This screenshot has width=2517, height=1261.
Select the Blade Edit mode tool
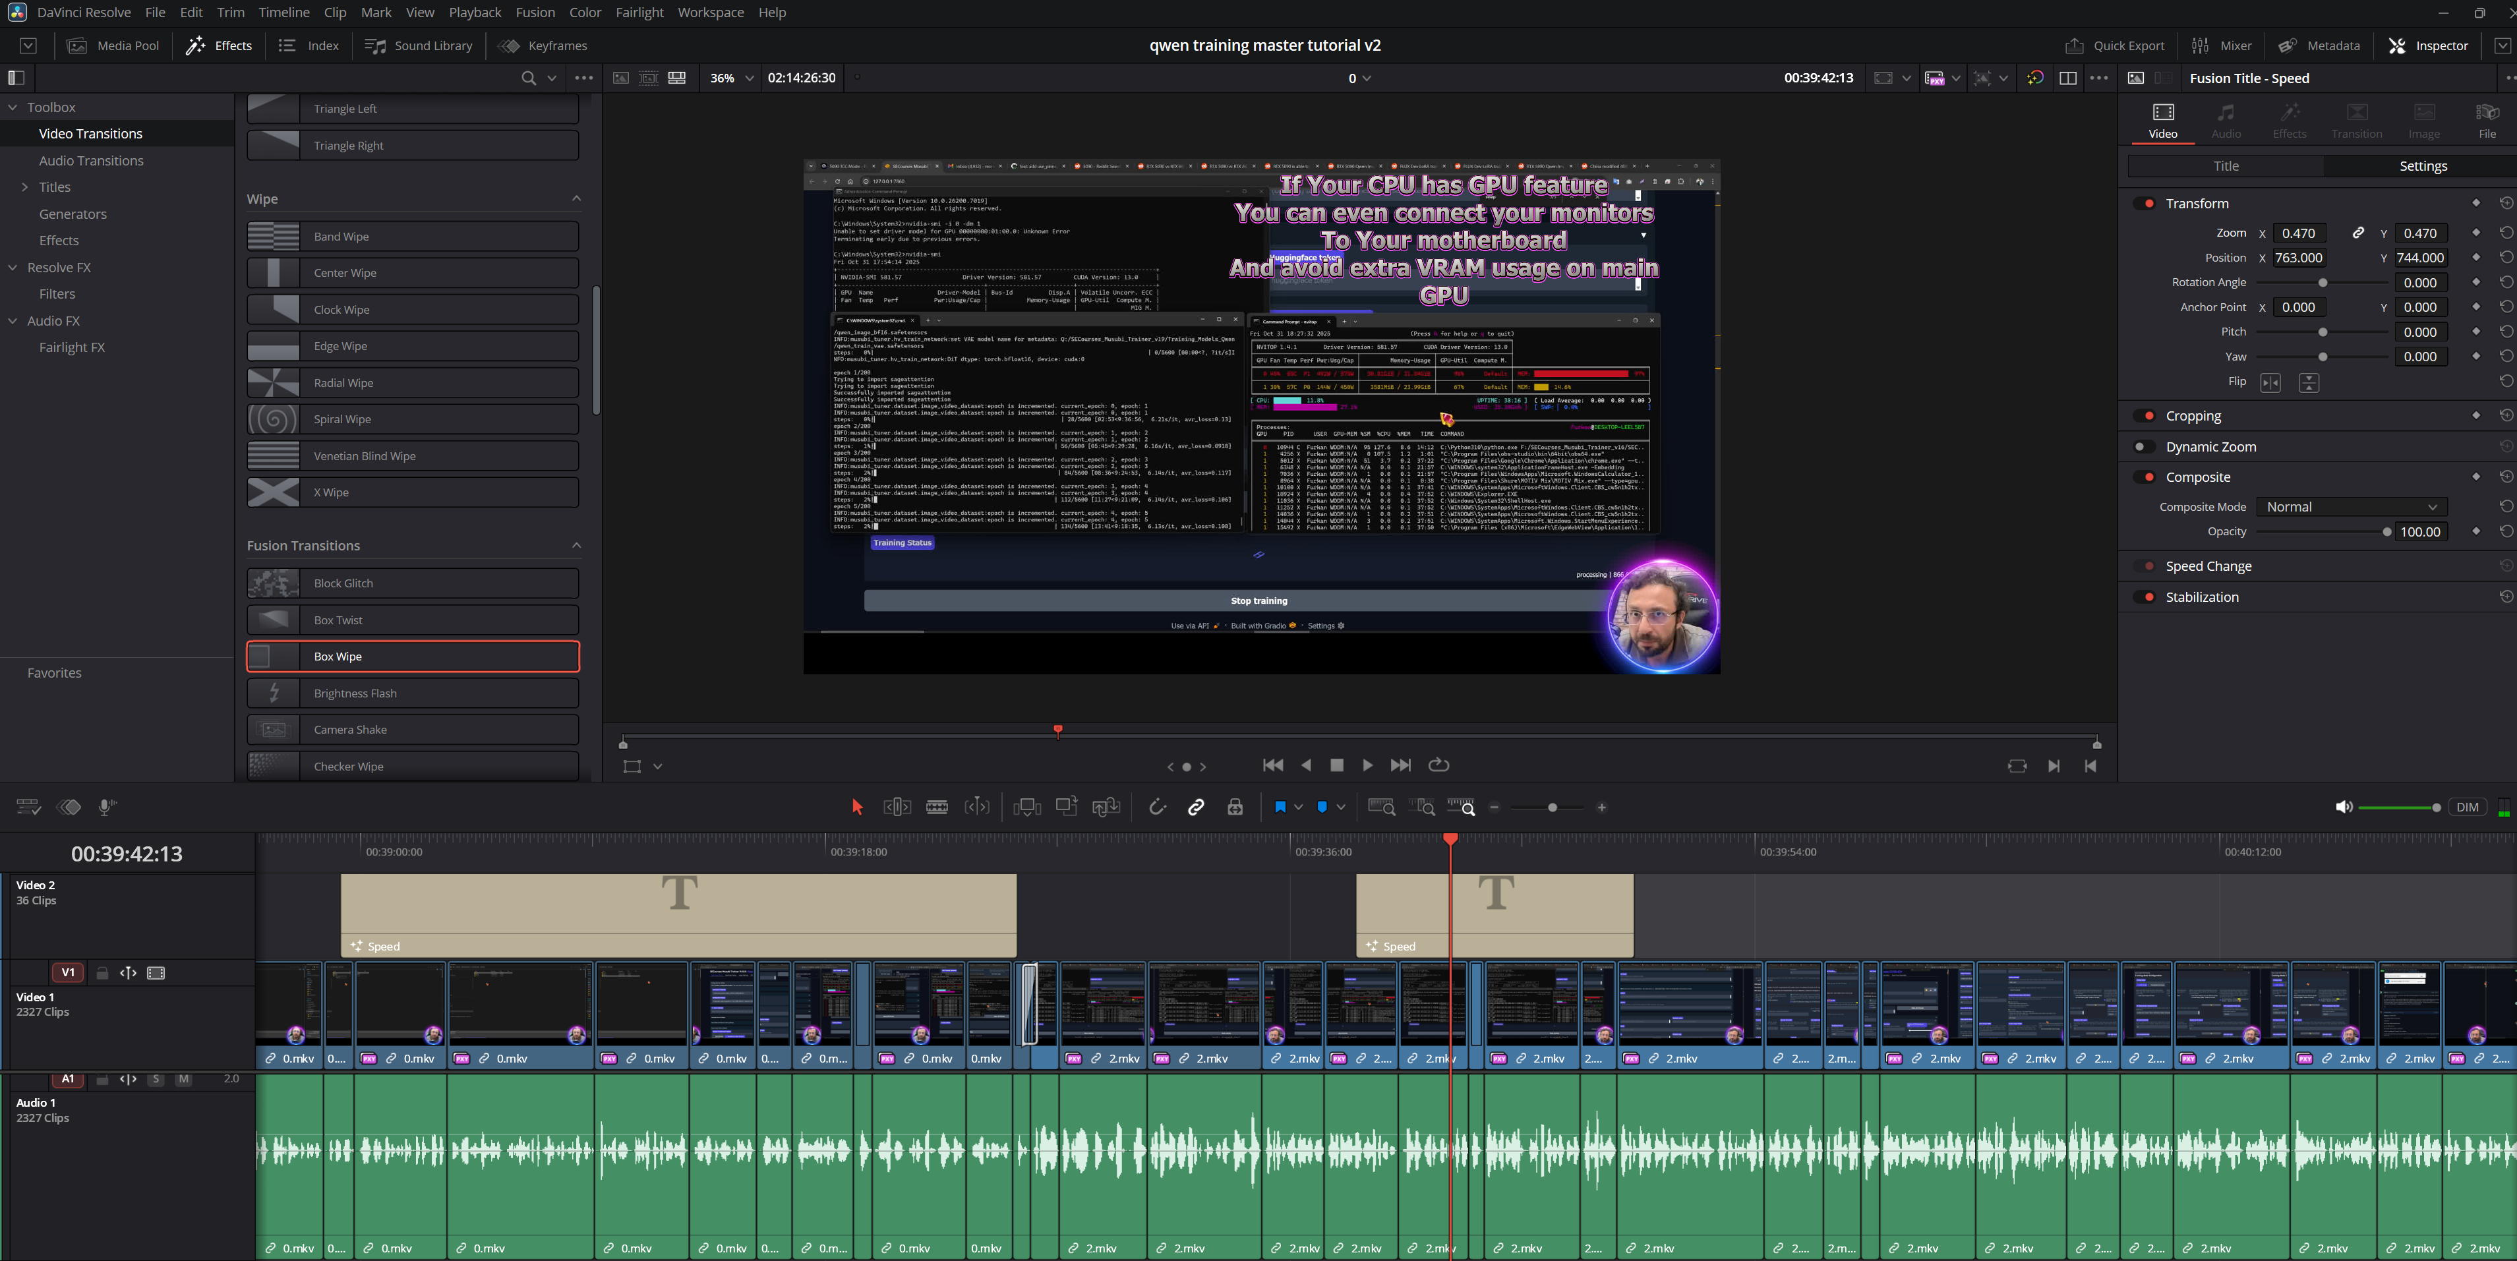click(x=937, y=807)
